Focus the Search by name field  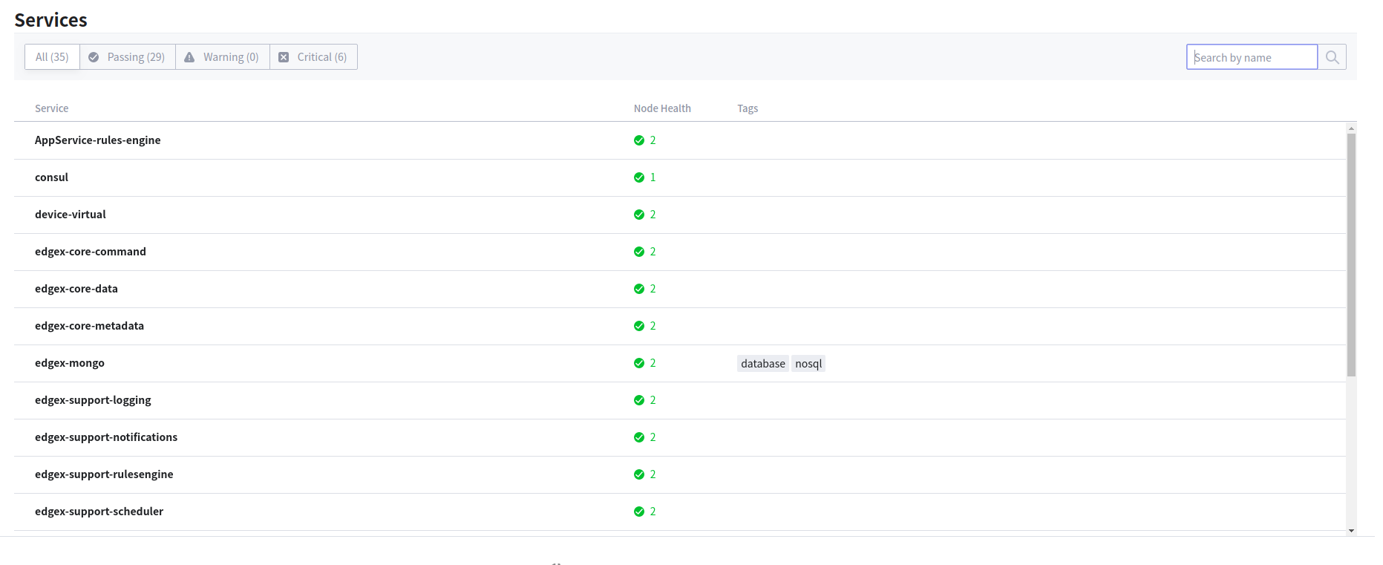[x=1252, y=57]
